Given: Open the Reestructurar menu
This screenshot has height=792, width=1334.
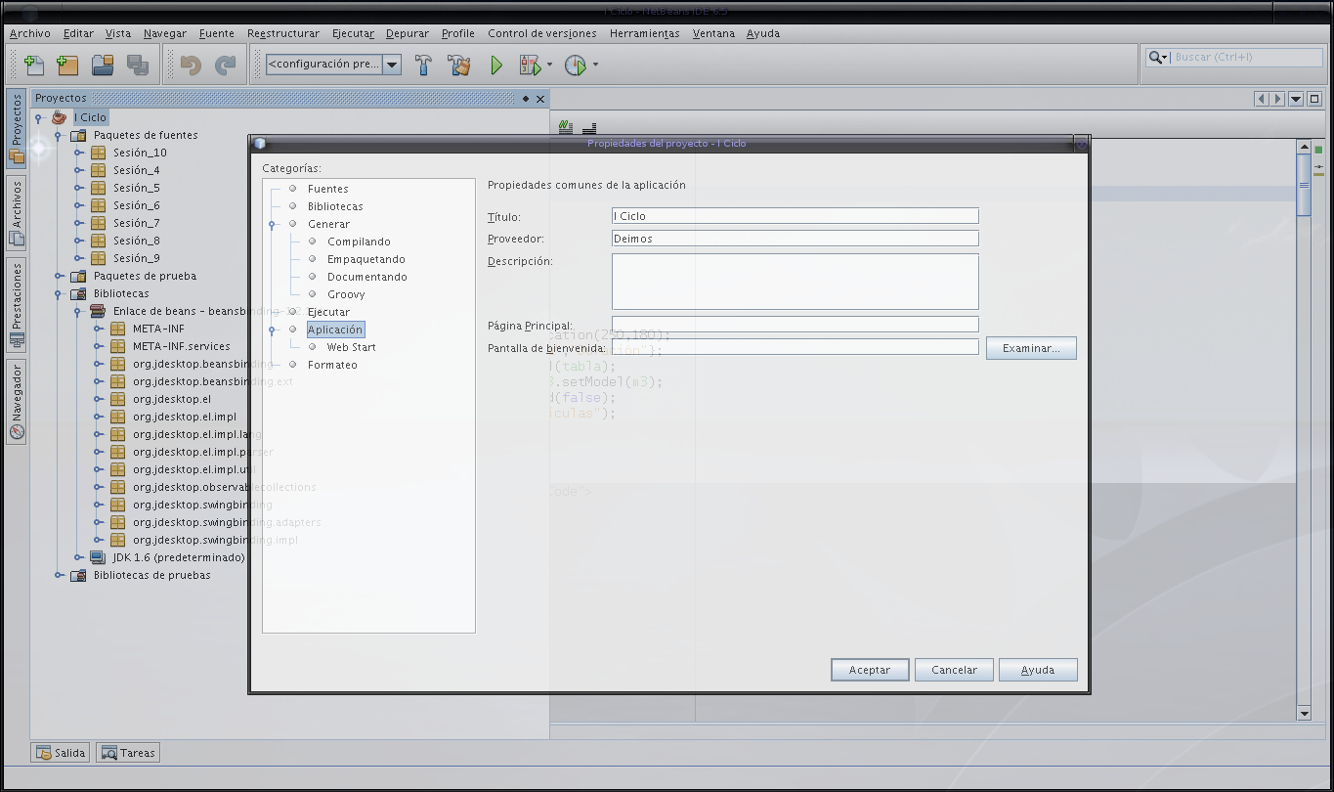Looking at the screenshot, I should tap(282, 33).
